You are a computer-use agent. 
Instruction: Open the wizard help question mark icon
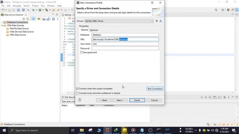pos(80,100)
